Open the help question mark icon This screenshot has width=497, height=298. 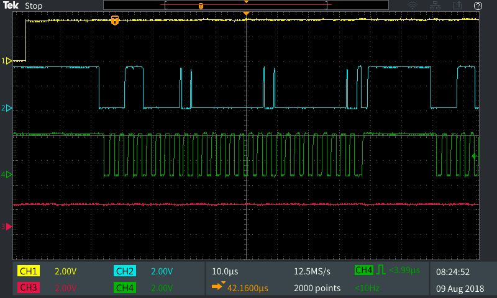click(478, 6)
